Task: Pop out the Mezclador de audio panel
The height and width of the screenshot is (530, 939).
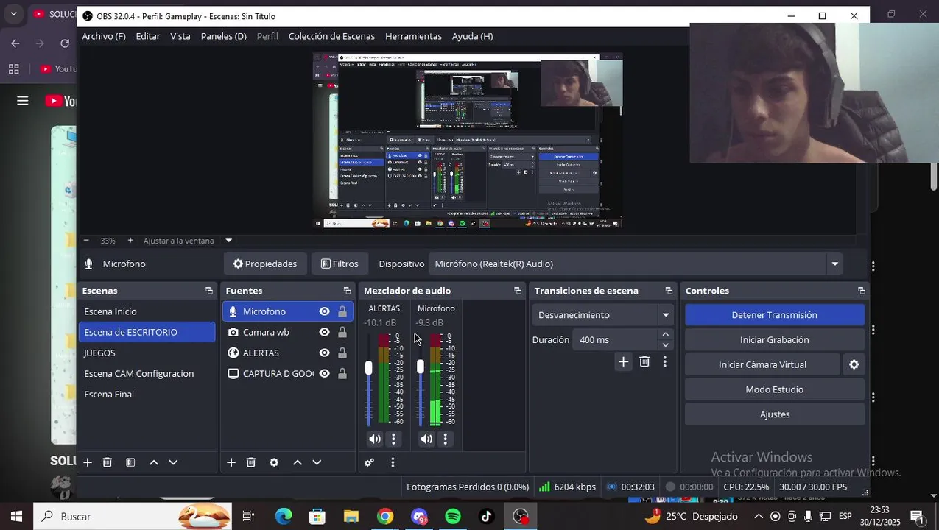Action: (518, 291)
